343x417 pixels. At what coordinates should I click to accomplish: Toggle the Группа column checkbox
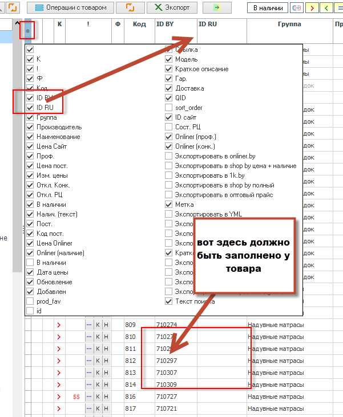pos(30,117)
